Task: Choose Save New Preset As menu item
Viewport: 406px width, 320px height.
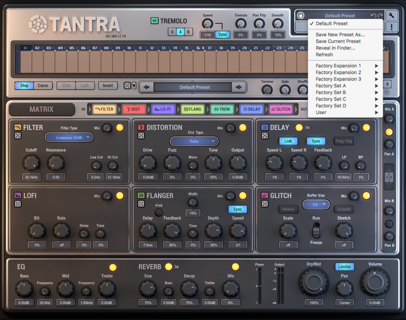Action: 340,34
